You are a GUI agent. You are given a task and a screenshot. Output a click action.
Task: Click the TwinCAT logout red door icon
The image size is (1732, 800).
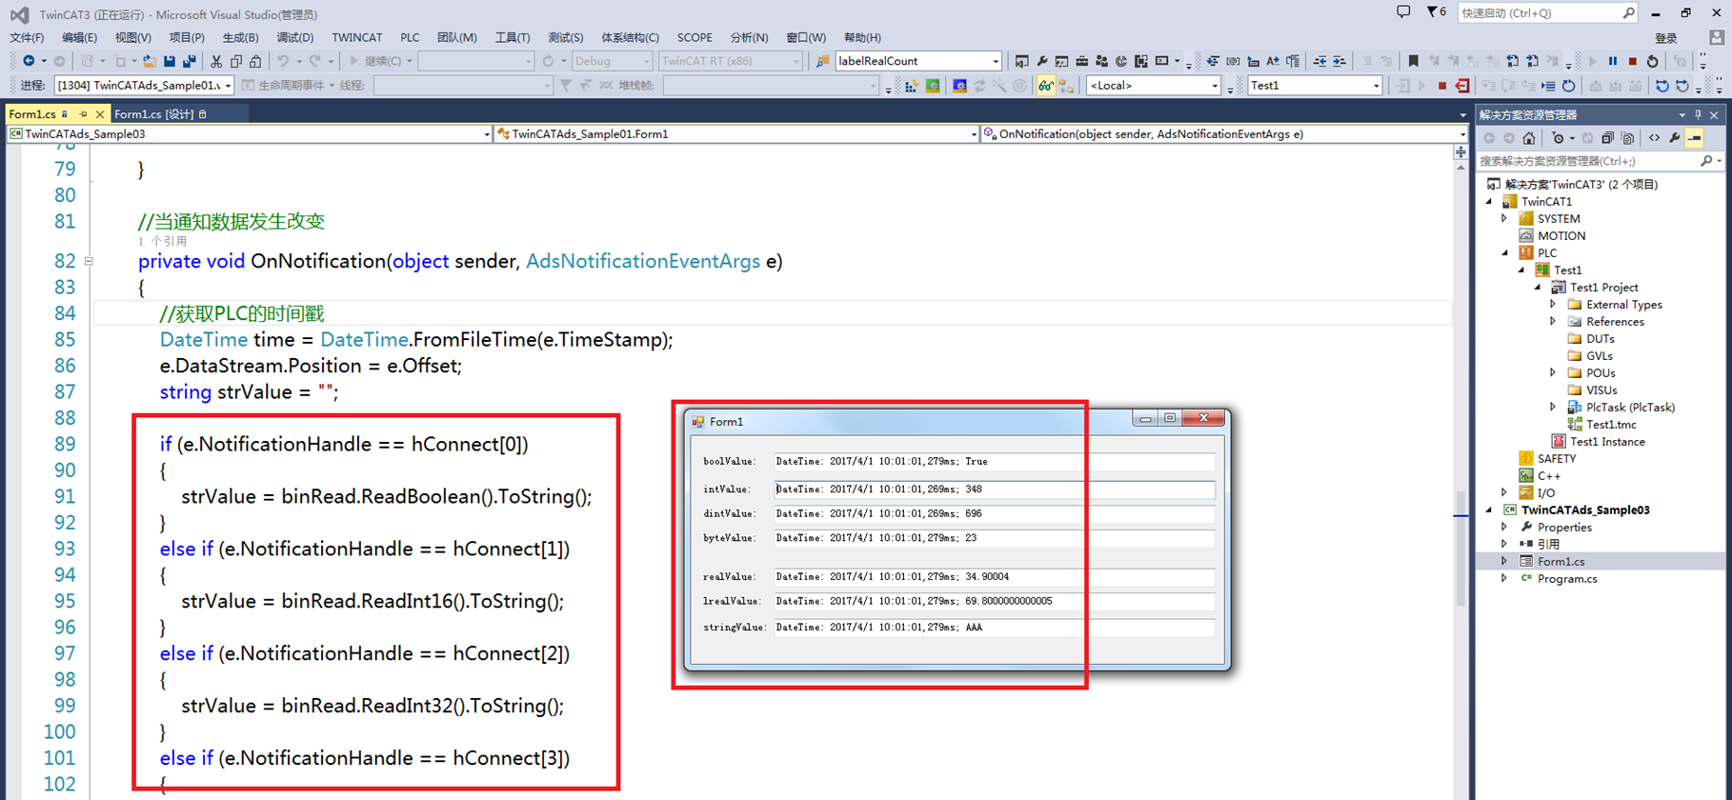1462,86
